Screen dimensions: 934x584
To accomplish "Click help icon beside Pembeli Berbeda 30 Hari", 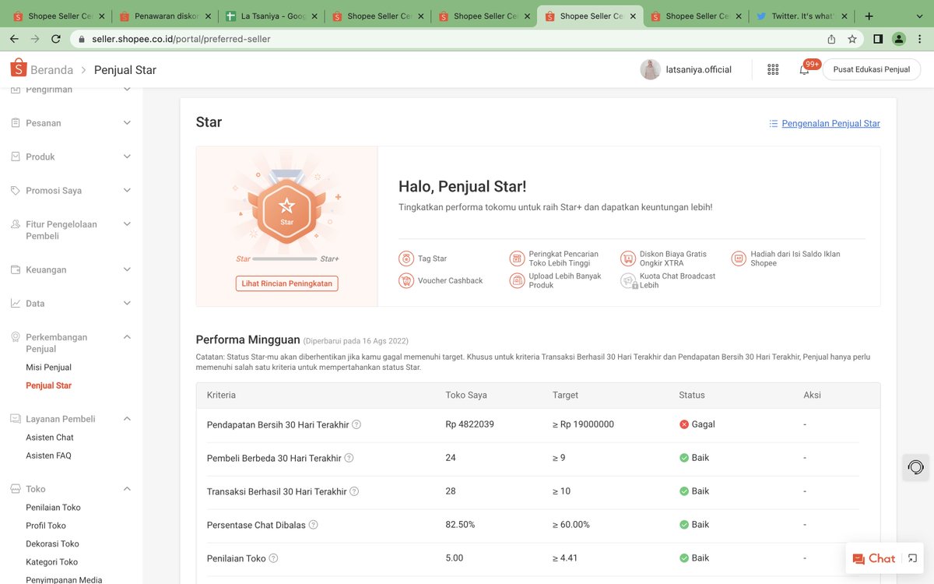I will tap(349, 458).
